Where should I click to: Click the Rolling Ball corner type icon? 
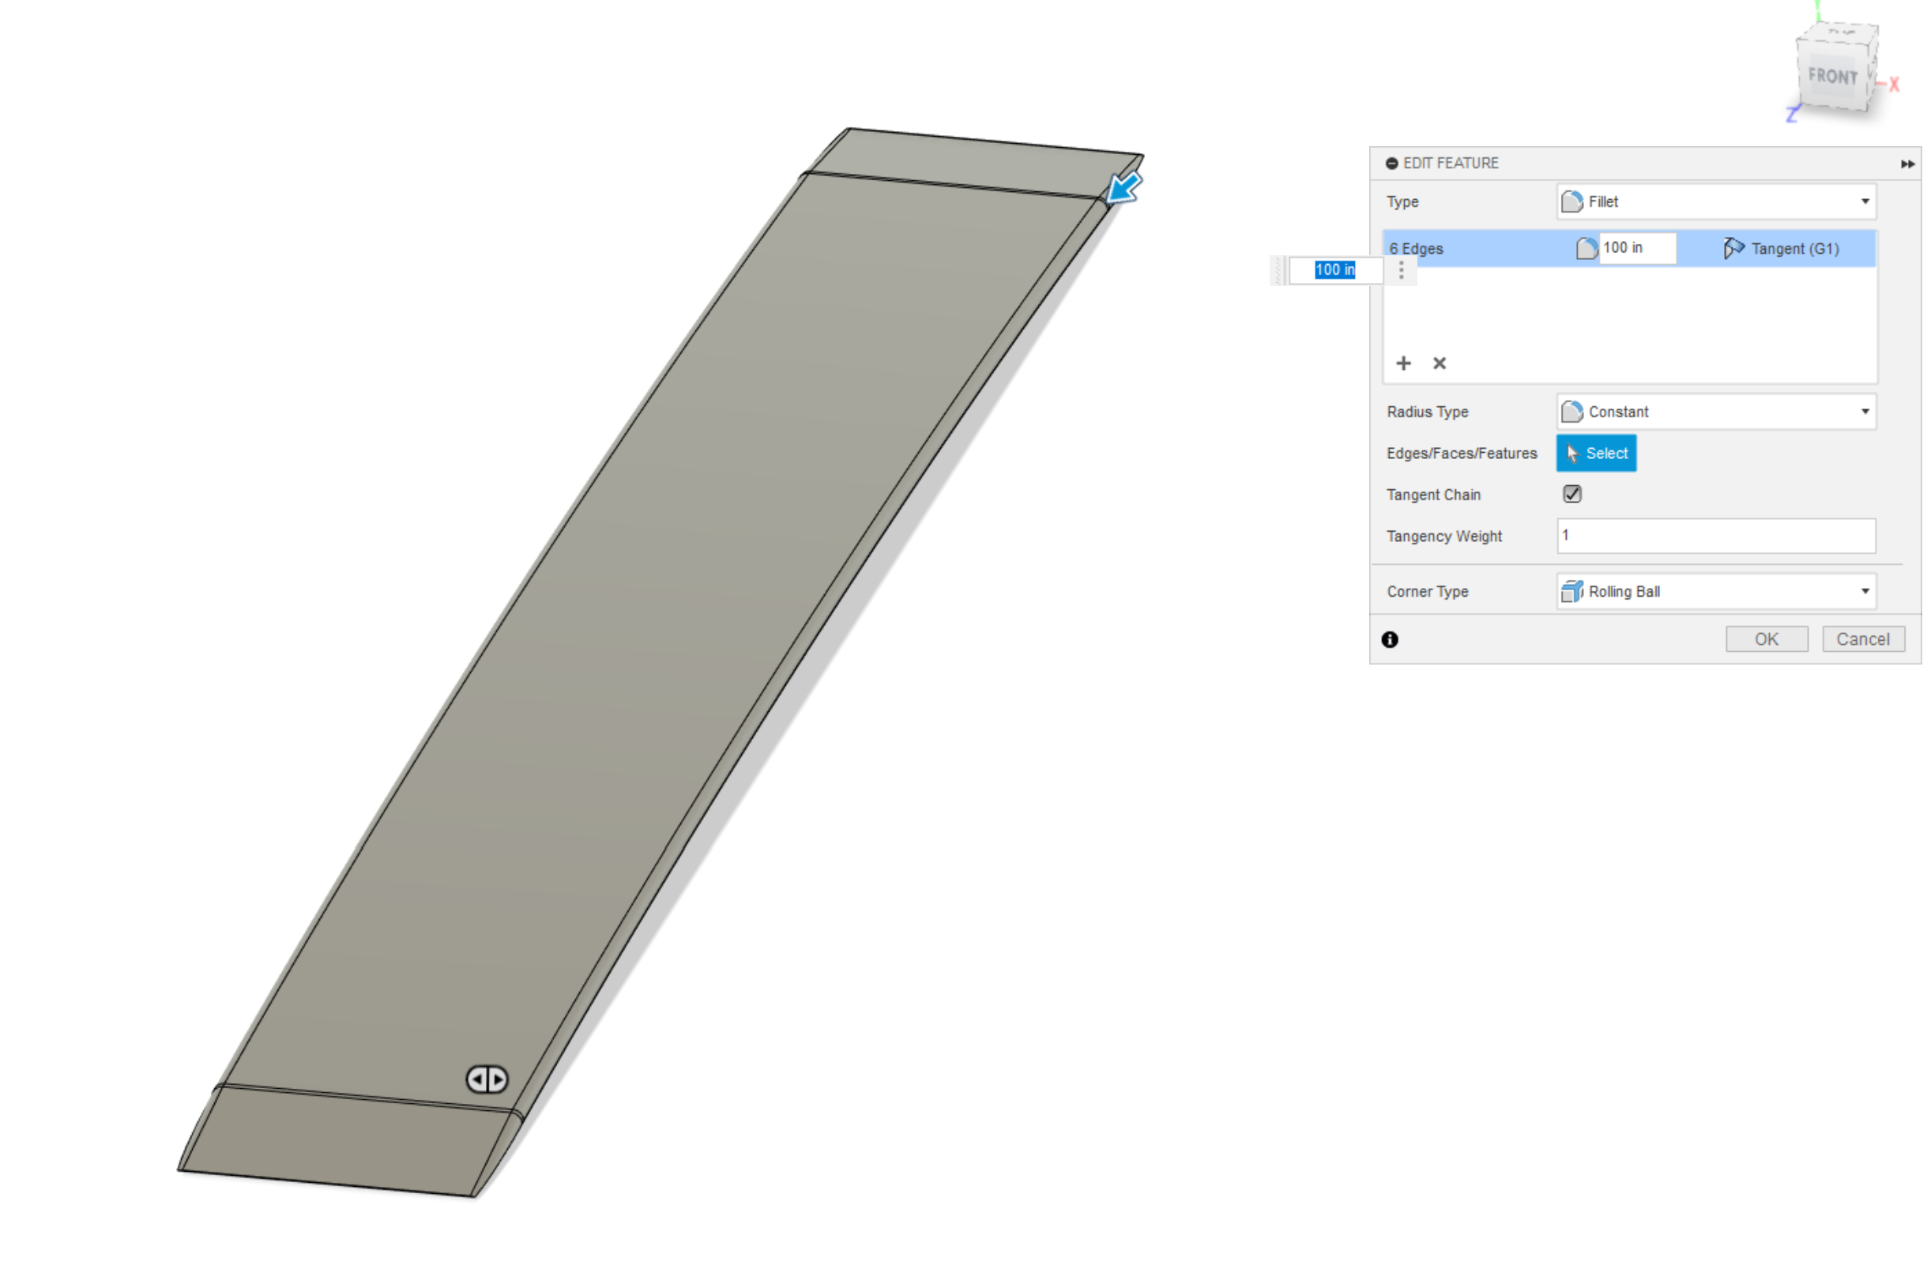pyautogui.click(x=1575, y=589)
